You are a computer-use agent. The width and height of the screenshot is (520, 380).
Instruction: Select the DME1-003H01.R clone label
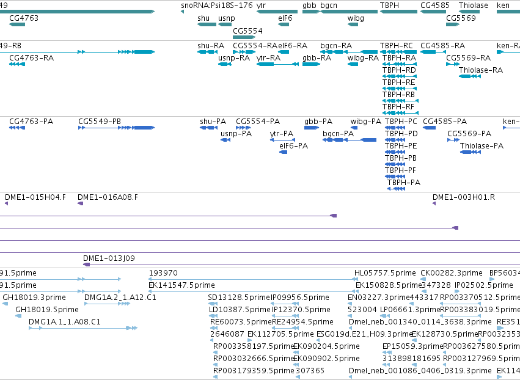(x=464, y=197)
